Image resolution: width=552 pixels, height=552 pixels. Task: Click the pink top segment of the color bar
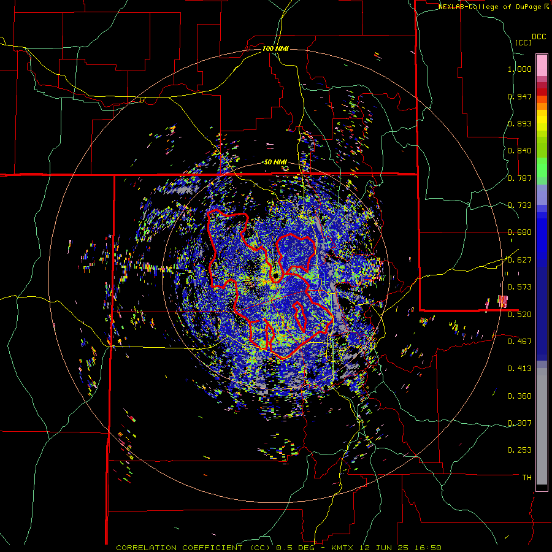coord(542,65)
